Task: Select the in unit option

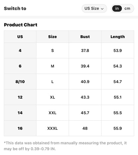Action: coord(117,8)
